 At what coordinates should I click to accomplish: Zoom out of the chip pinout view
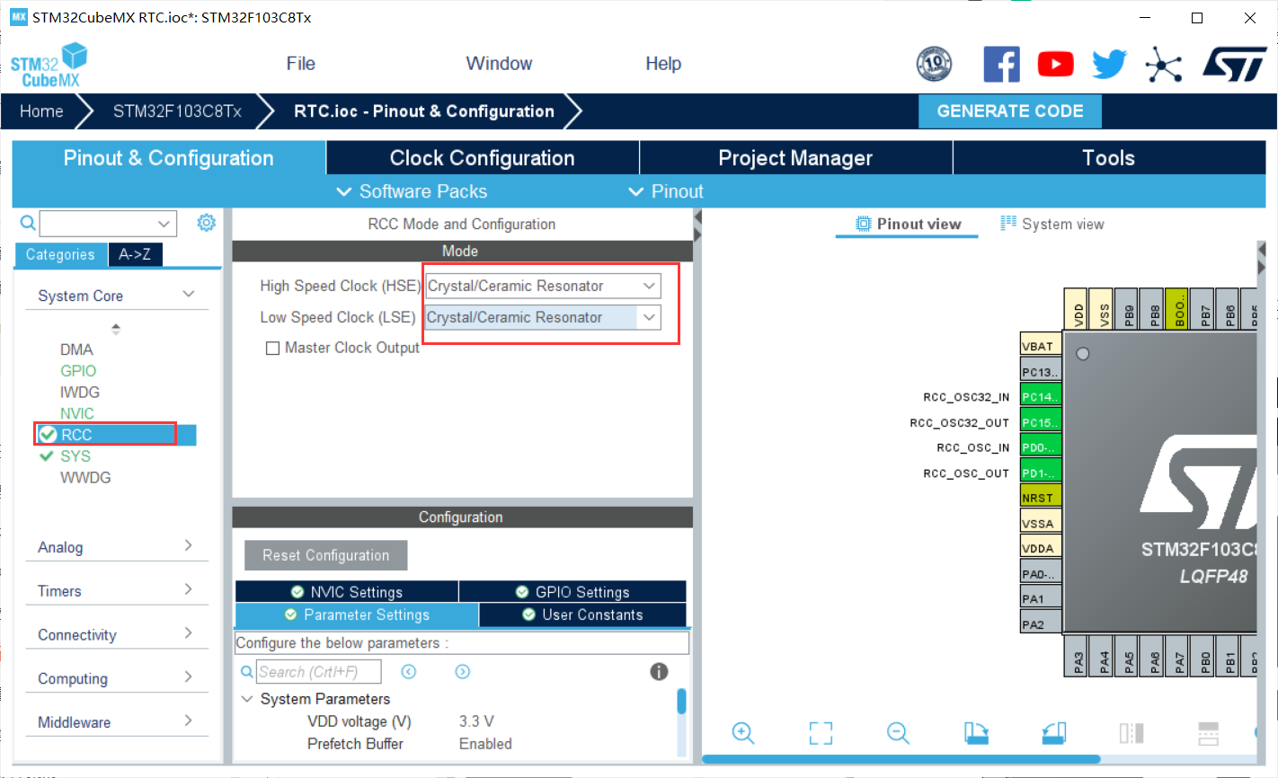tap(898, 733)
